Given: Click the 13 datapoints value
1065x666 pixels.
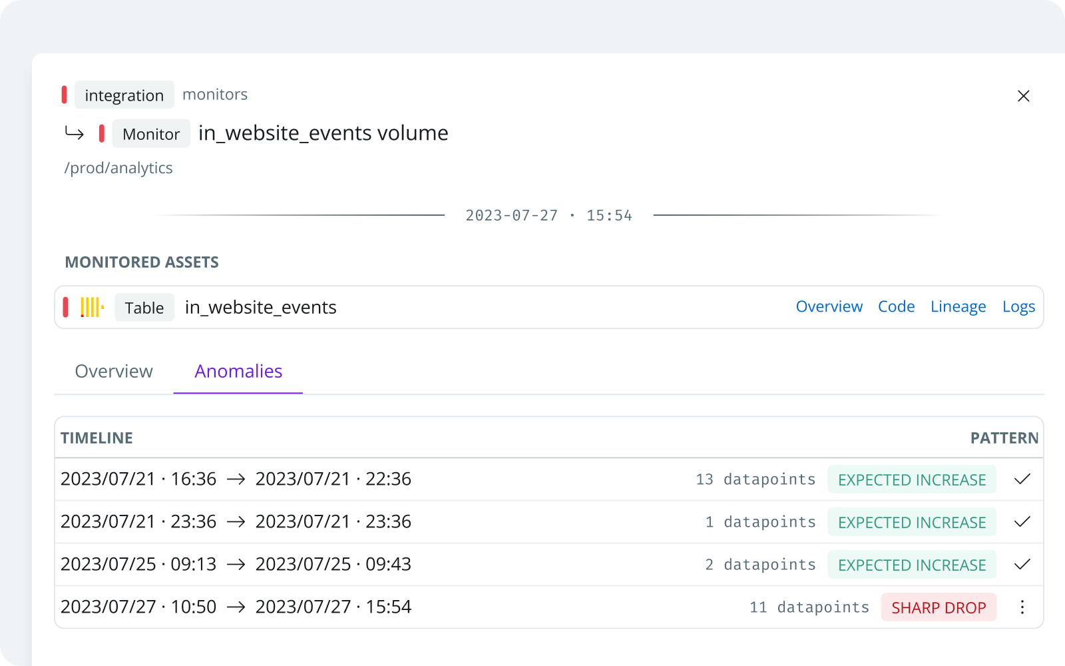Looking at the screenshot, I should [755, 479].
